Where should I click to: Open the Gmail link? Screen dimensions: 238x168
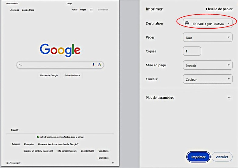click(x=75, y=10)
